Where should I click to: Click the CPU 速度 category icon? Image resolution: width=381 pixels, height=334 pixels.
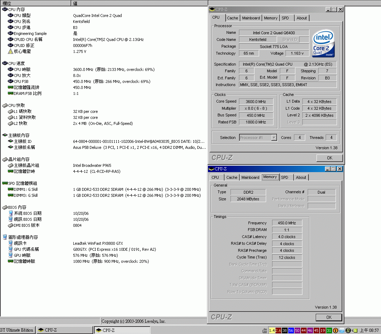pyautogui.click(x=5, y=63)
